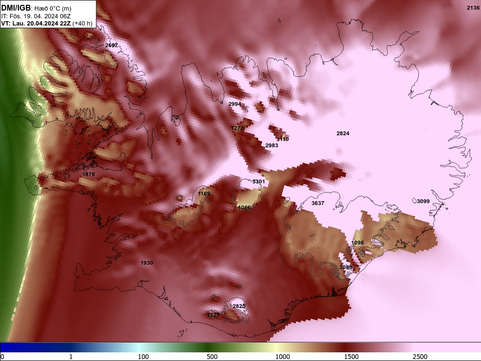Viewport: 481px width, 361px height.
Task: Click the VT: Lau. 20.04.2024 22Z line
Action: [x=47, y=23]
